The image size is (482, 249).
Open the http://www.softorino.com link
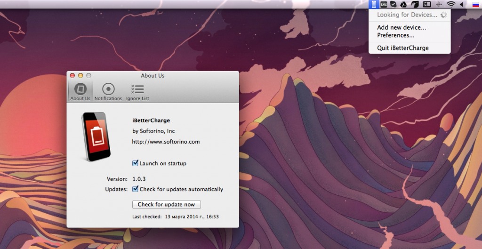coord(166,142)
